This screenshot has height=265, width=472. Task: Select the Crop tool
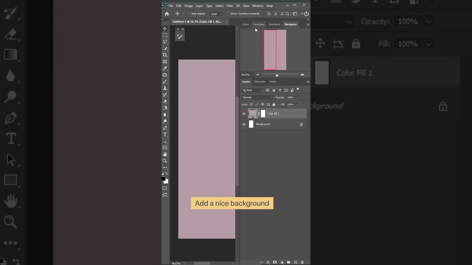pyautogui.click(x=165, y=55)
